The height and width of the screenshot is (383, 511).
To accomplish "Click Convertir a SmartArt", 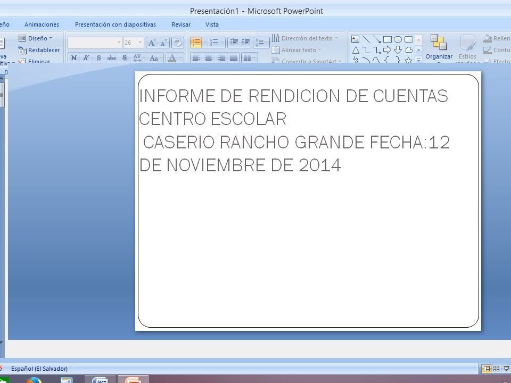I will point(307,61).
